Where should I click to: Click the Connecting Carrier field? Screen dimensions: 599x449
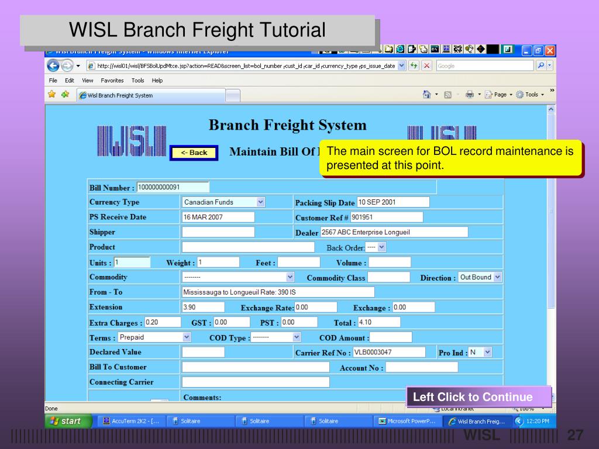coord(256,382)
